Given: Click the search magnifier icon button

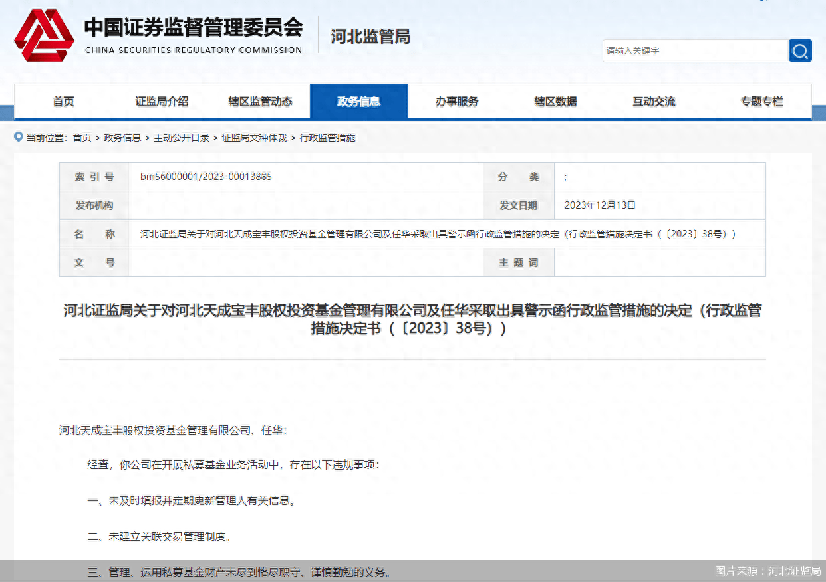Looking at the screenshot, I should [x=800, y=50].
